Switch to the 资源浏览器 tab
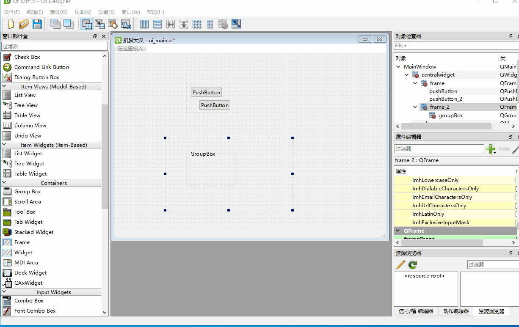 point(491,311)
